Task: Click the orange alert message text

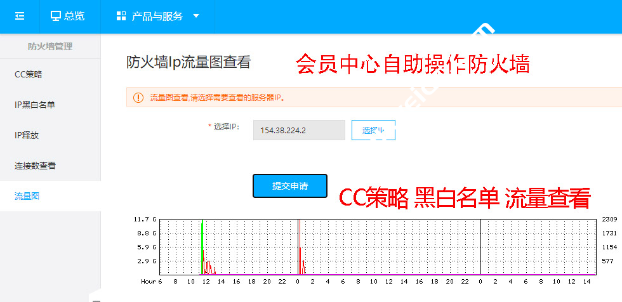Action: click(218, 98)
